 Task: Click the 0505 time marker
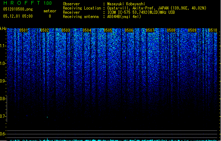click(x=108, y=30)
